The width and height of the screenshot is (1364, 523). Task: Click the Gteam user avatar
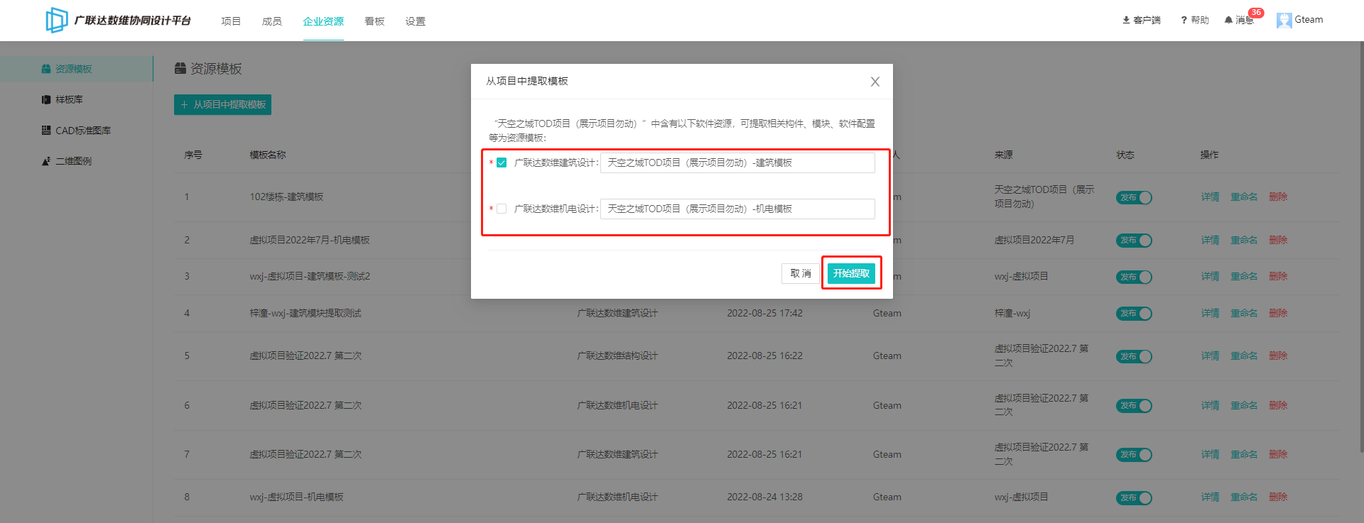[x=1284, y=20]
